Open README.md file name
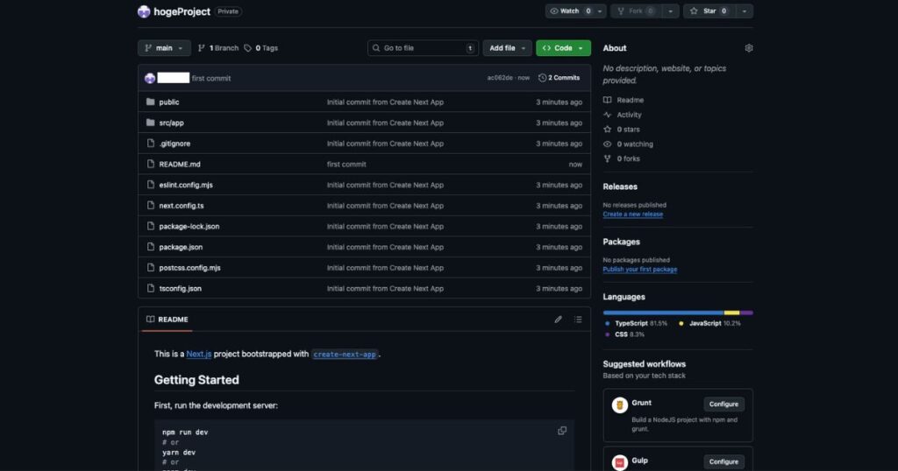The width and height of the screenshot is (898, 471). tap(180, 164)
